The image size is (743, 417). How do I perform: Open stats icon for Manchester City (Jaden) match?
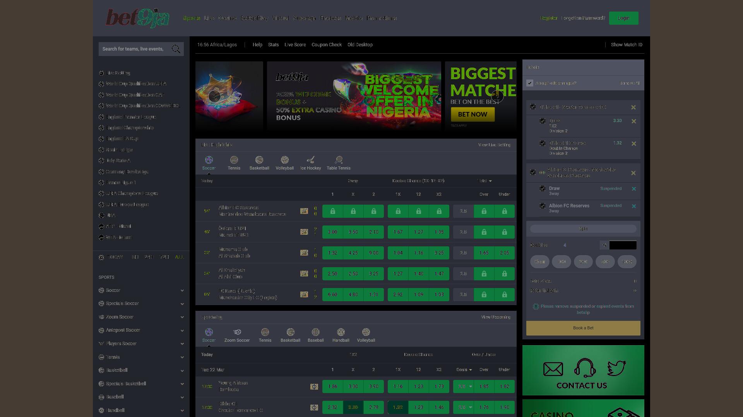(304, 295)
